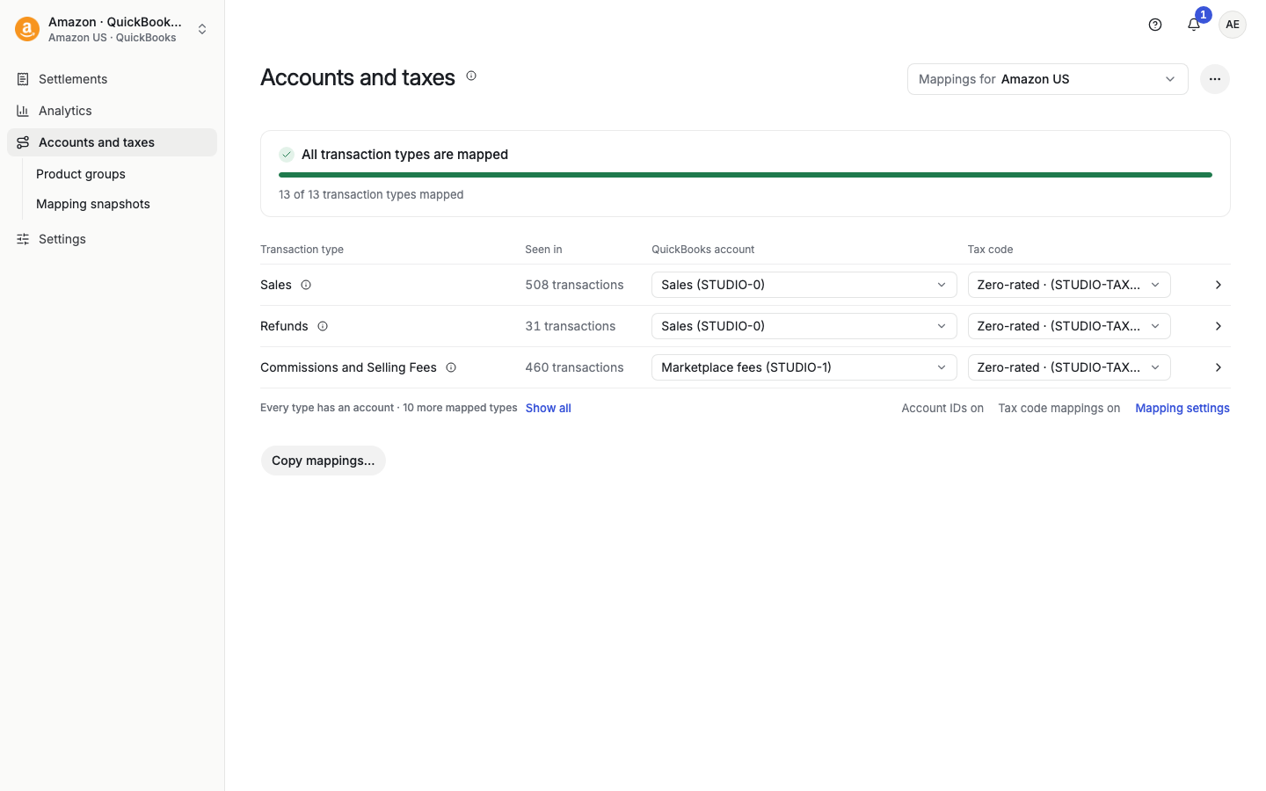
Task: Open the Mappings for Amazon US dropdown
Action: coord(1048,79)
